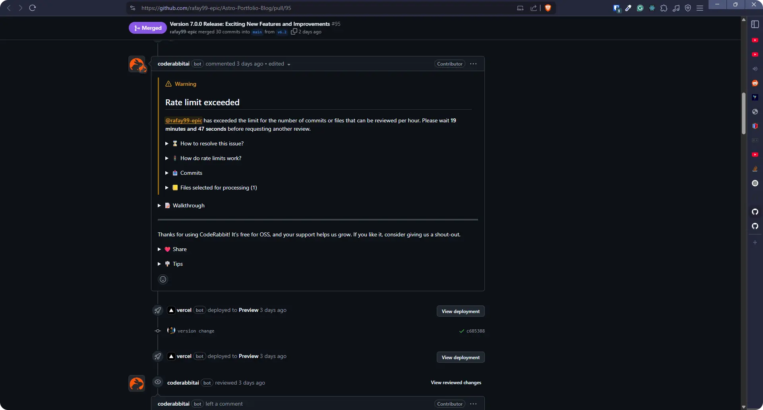The height and width of the screenshot is (410, 763).
Task: Reload the page
Action: pos(33,8)
